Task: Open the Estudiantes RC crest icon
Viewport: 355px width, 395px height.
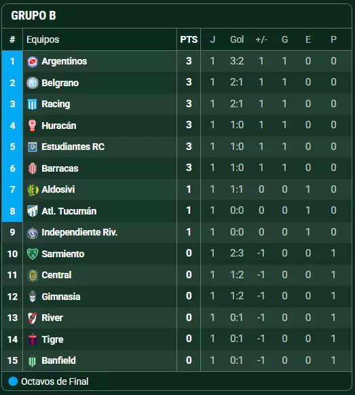Action: coord(33,147)
